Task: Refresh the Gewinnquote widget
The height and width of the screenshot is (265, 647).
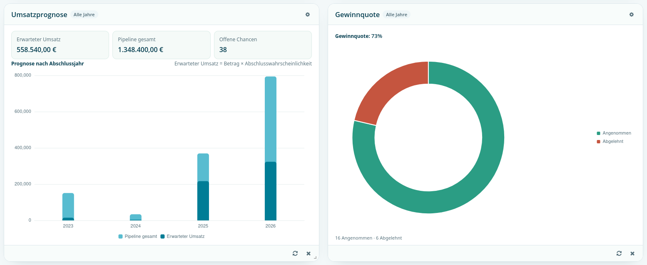Action: tap(619, 253)
